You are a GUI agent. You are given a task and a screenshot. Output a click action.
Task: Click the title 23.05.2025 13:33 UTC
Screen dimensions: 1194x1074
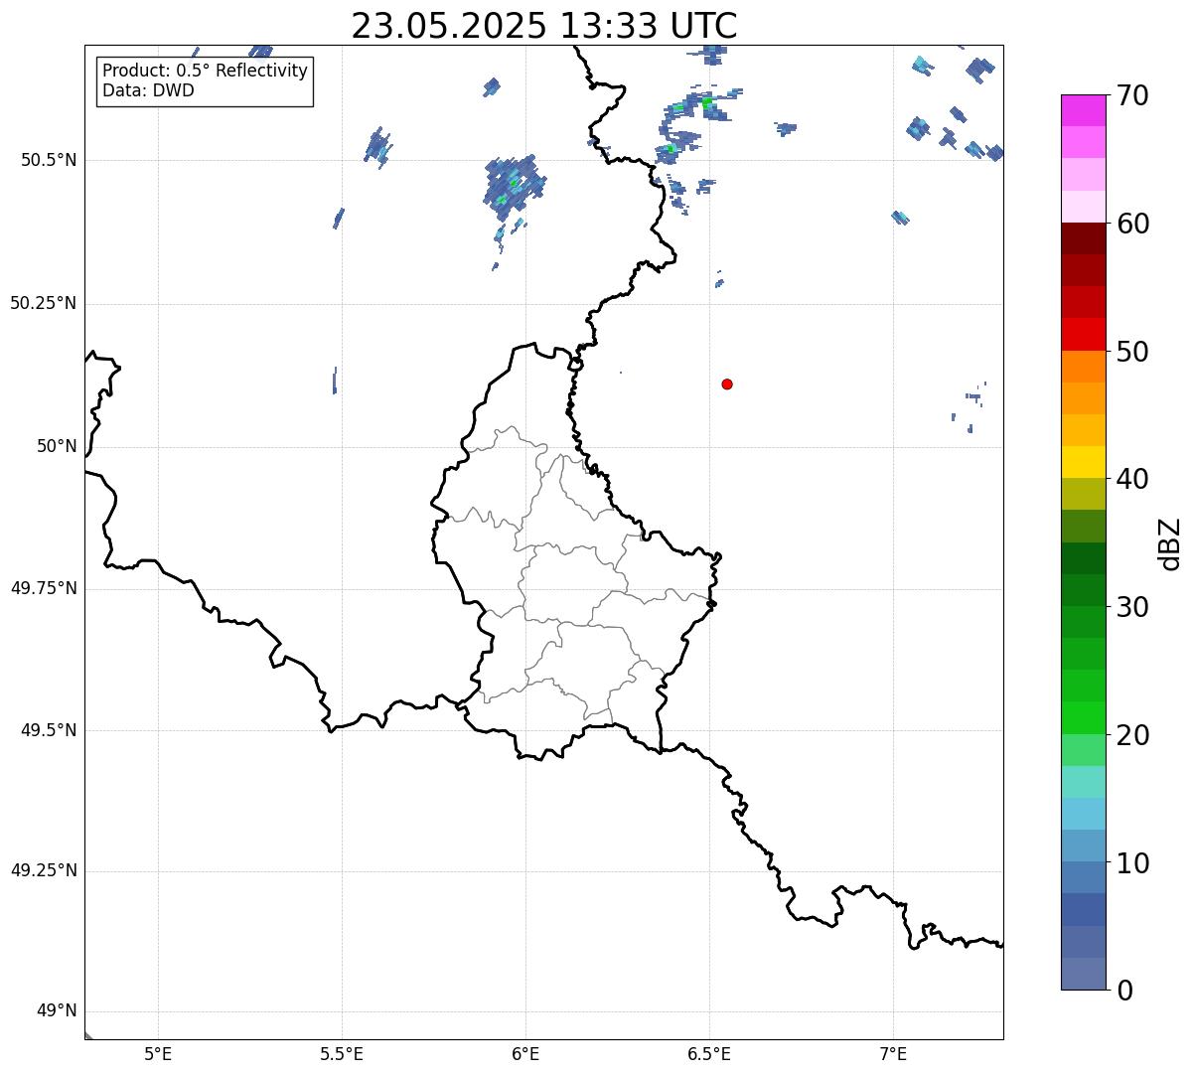click(x=544, y=25)
